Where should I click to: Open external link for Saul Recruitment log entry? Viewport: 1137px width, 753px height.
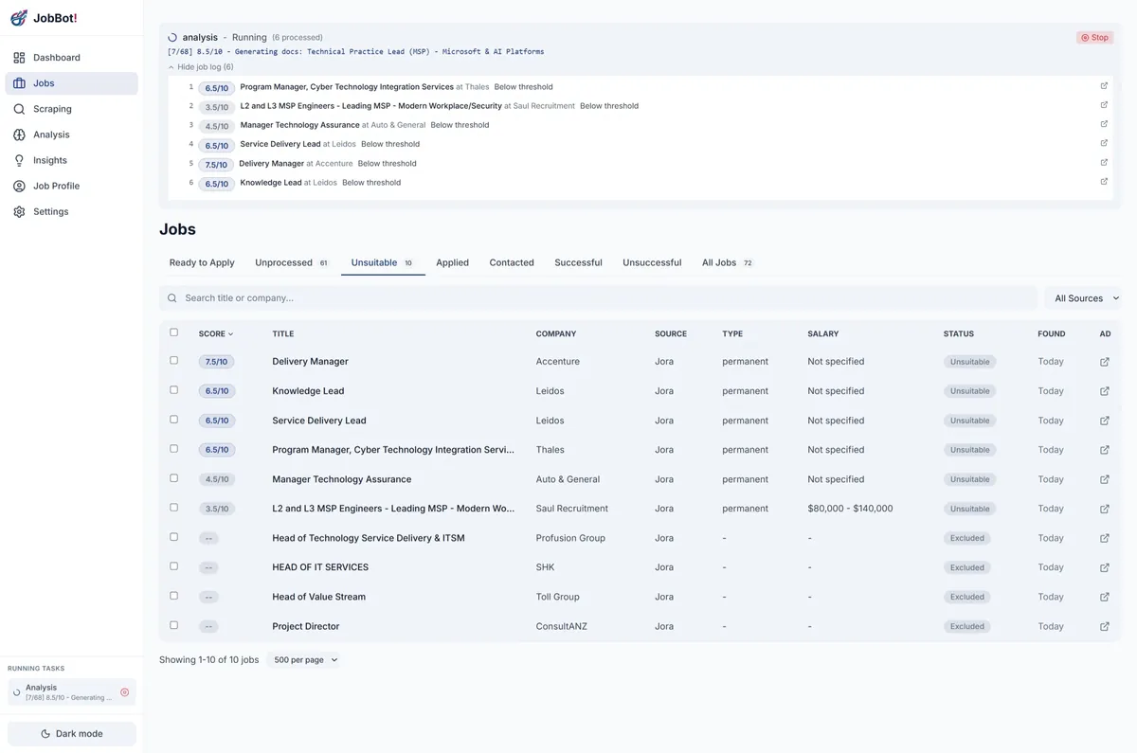(x=1104, y=105)
